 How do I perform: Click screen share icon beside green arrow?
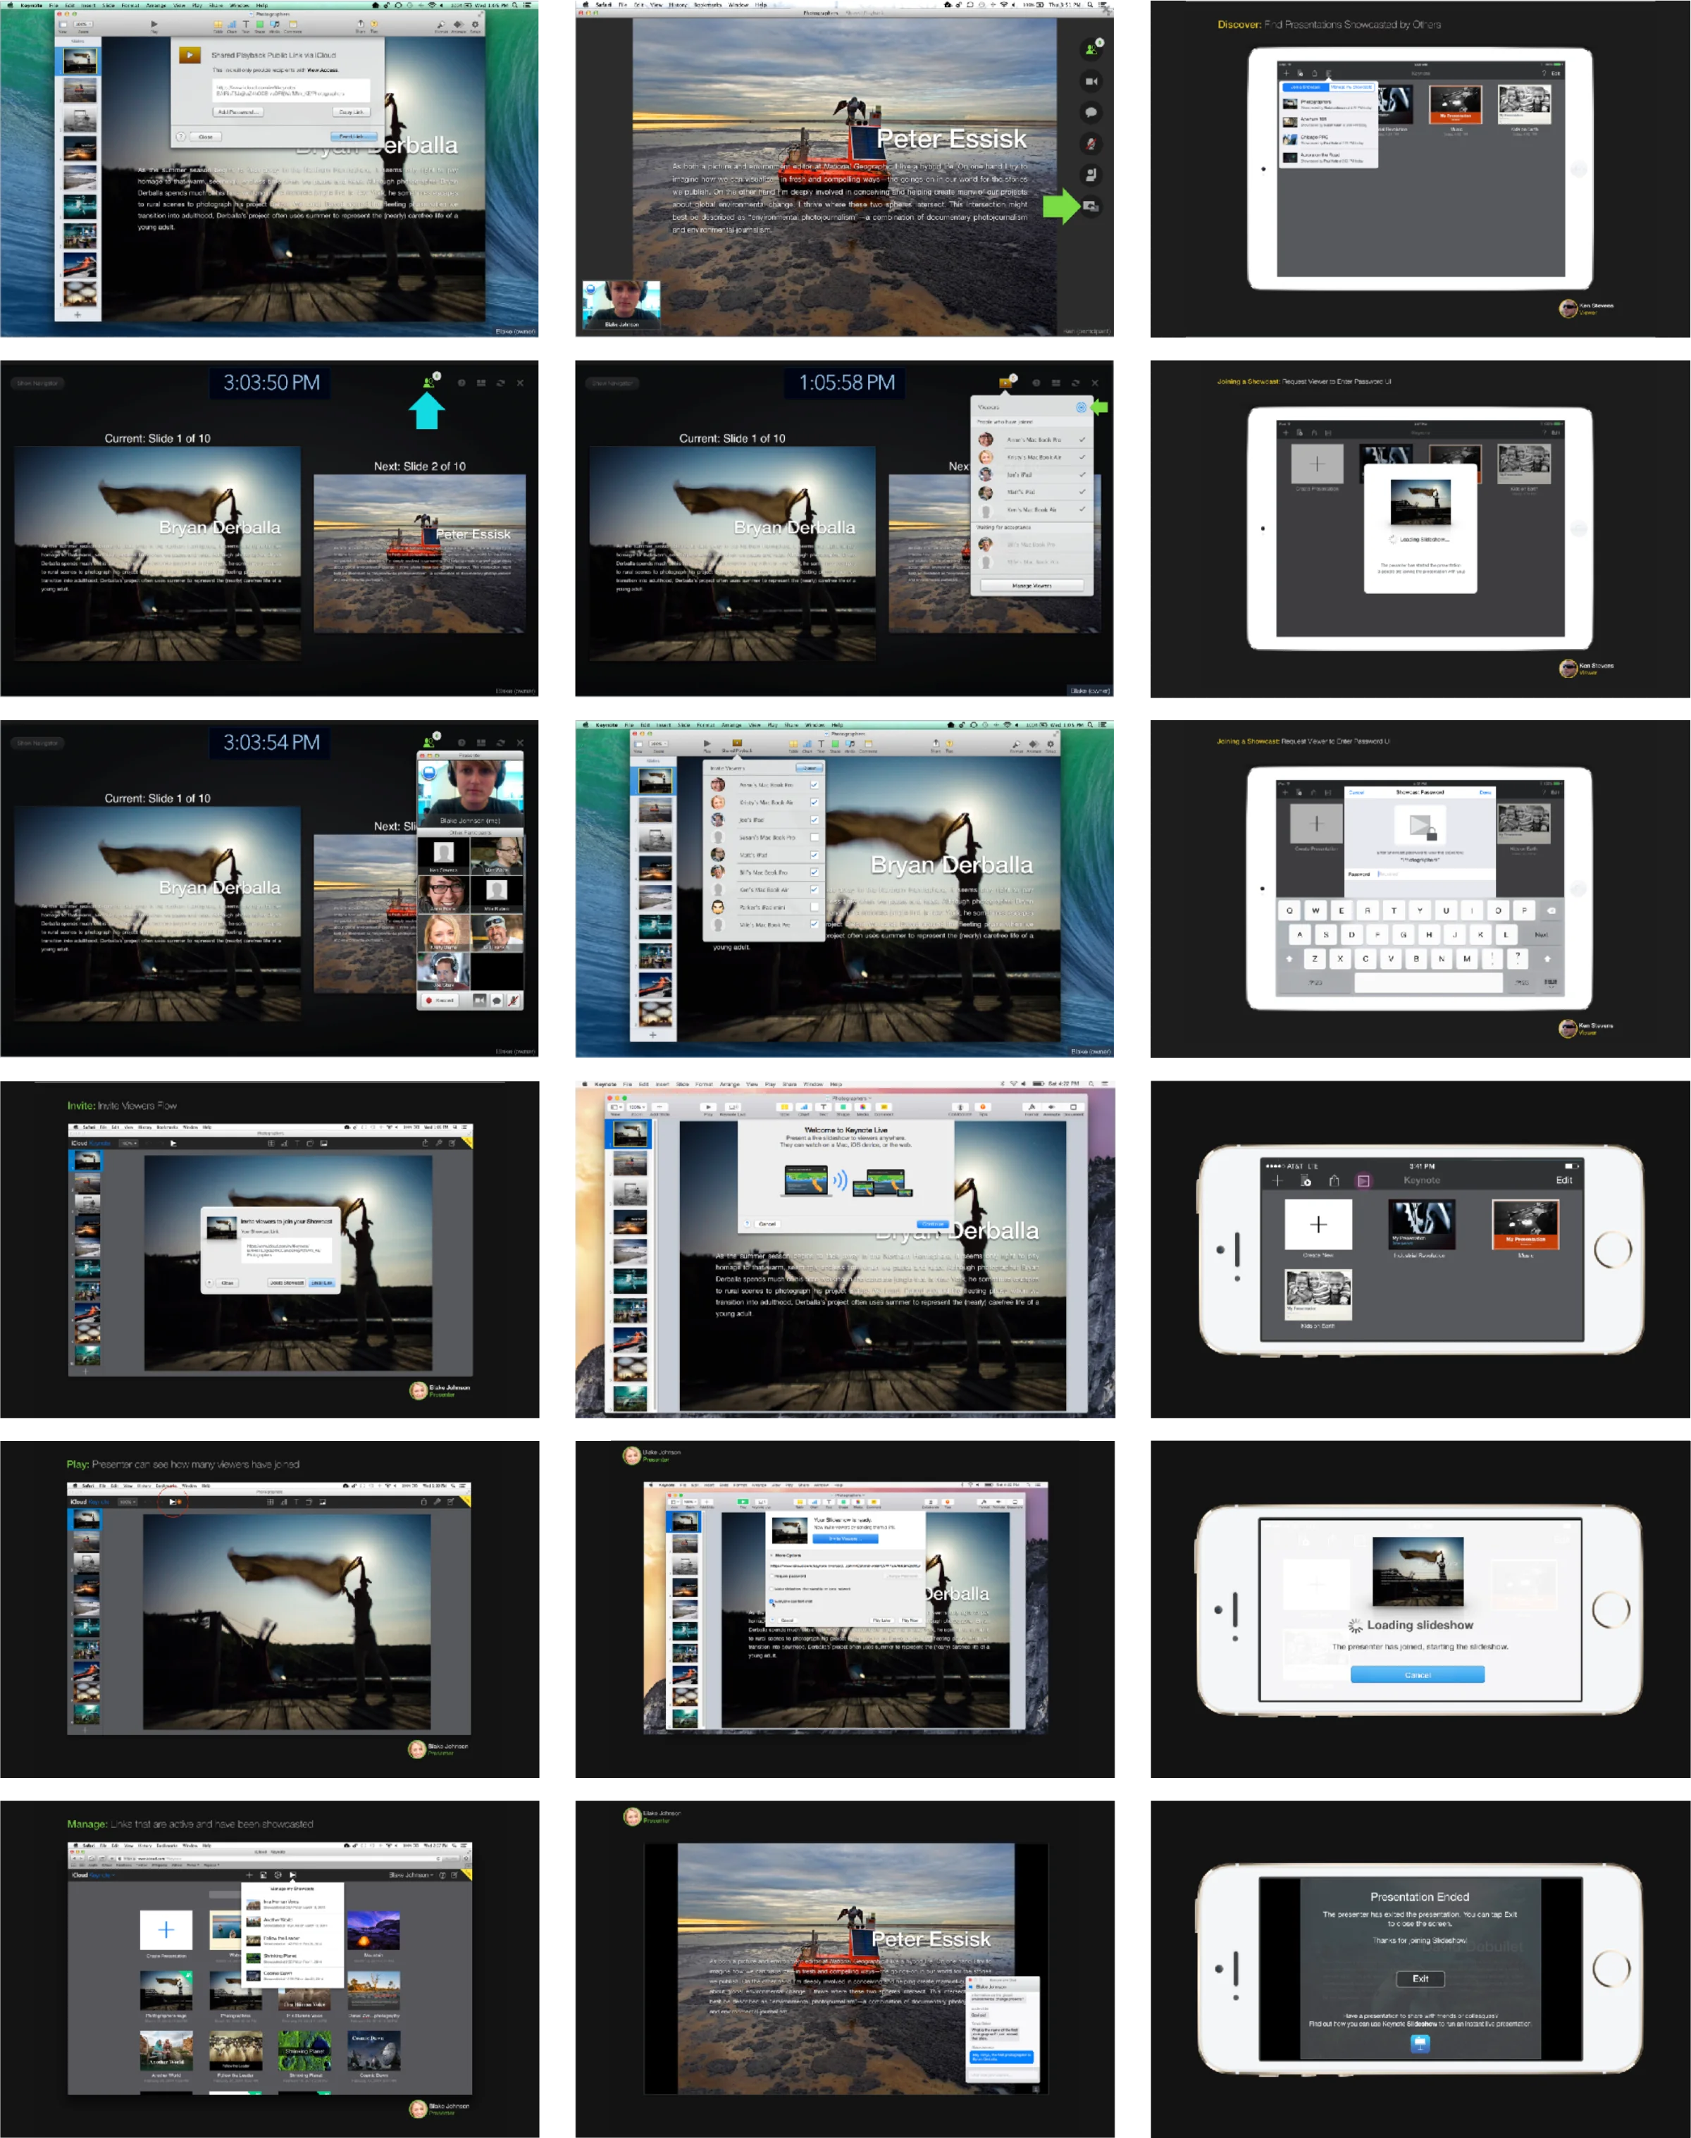click(1090, 206)
